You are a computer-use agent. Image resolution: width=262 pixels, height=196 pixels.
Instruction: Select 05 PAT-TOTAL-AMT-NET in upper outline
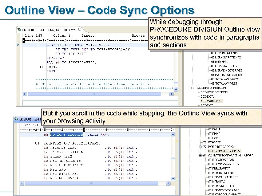point(227,75)
